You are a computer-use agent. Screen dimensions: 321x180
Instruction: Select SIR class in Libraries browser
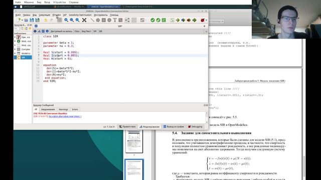[x=23, y=57]
